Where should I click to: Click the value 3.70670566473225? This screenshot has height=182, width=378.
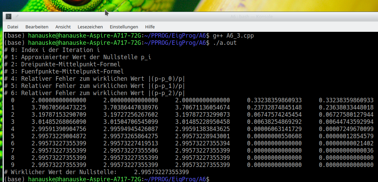[x=59, y=107]
